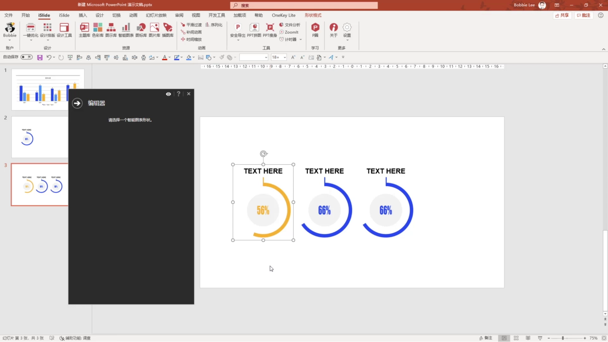This screenshot has width=608, height=342.
Task: Open the 主题库 theme library
Action: (84, 30)
